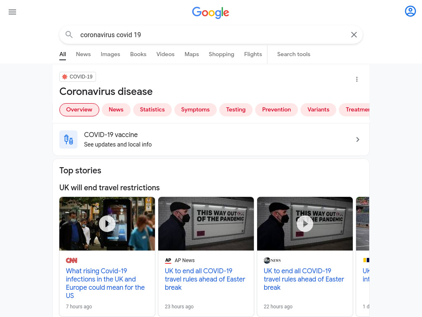Image resolution: width=422 pixels, height=317 pixels.
Task: Play the CNN story video
Action: click(x=107, y=224)
